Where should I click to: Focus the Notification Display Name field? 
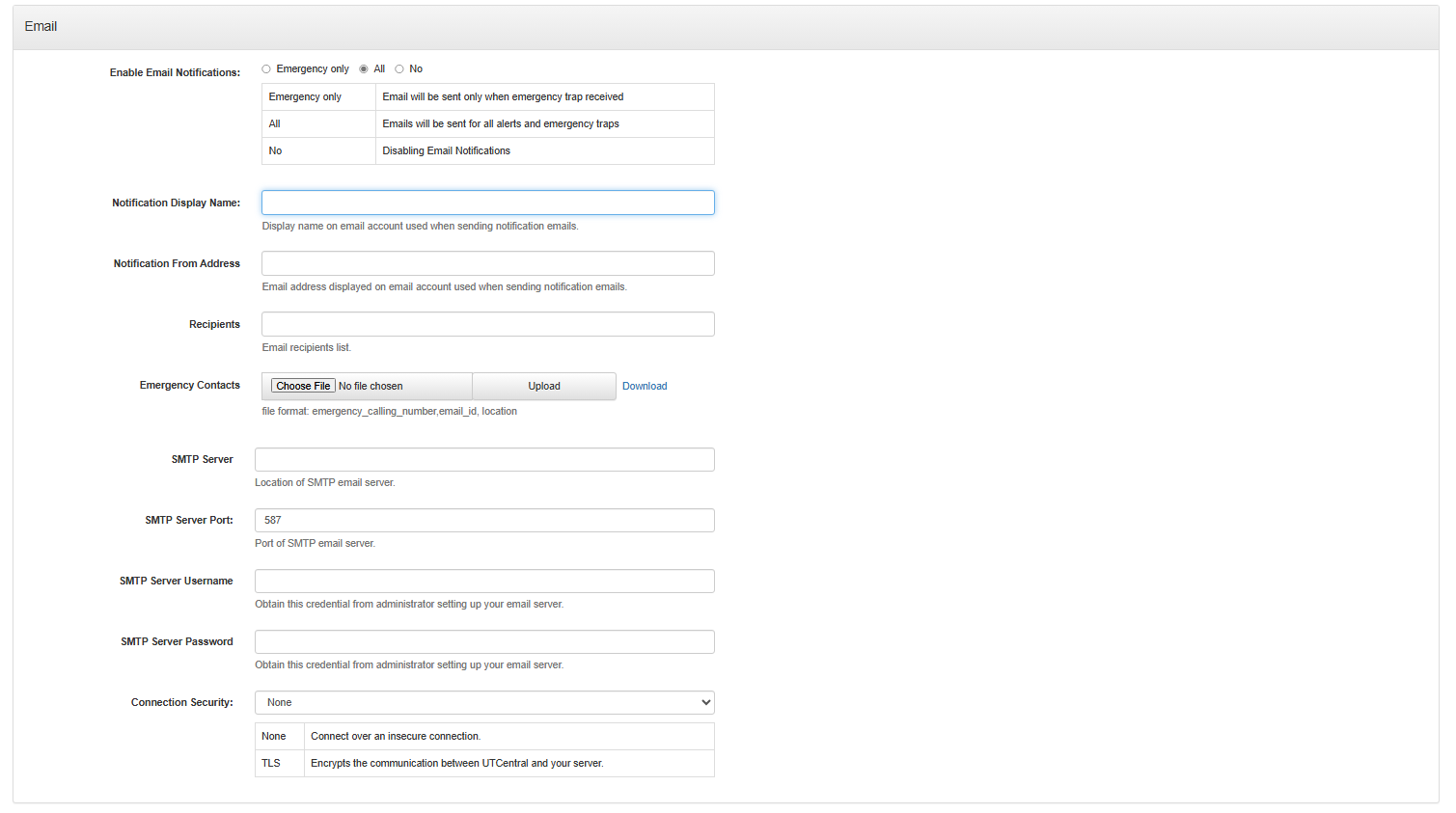click(488, 203)
